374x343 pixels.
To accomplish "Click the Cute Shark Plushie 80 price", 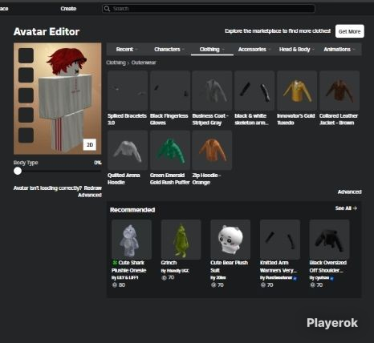I will [x=119, y=285].
